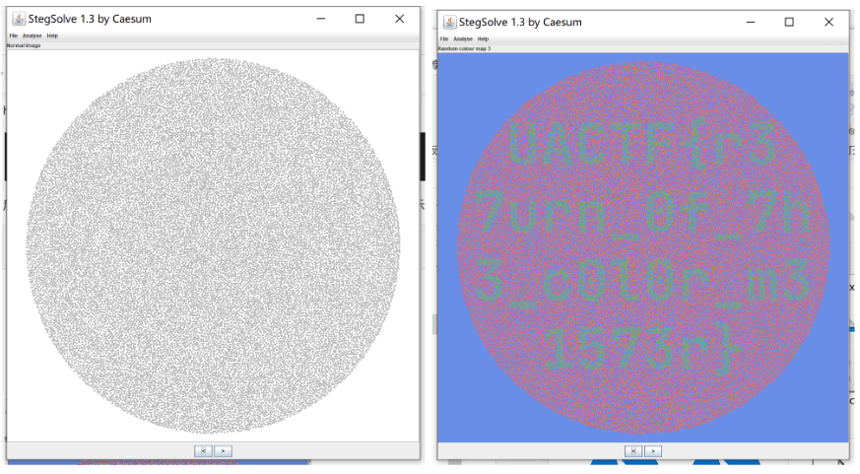Screen dimensions: 860x474
Task: Maximize the right StegSolve window
Action: point(789,22)
